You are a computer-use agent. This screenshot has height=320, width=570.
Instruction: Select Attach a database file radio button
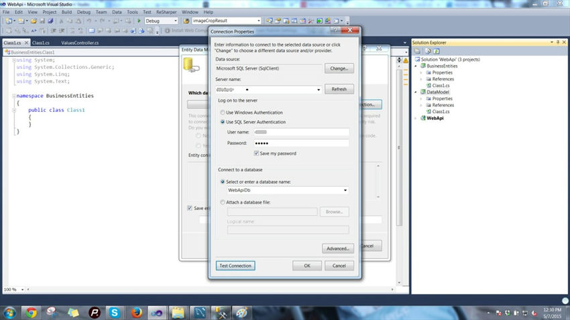(x=223, y=202)
